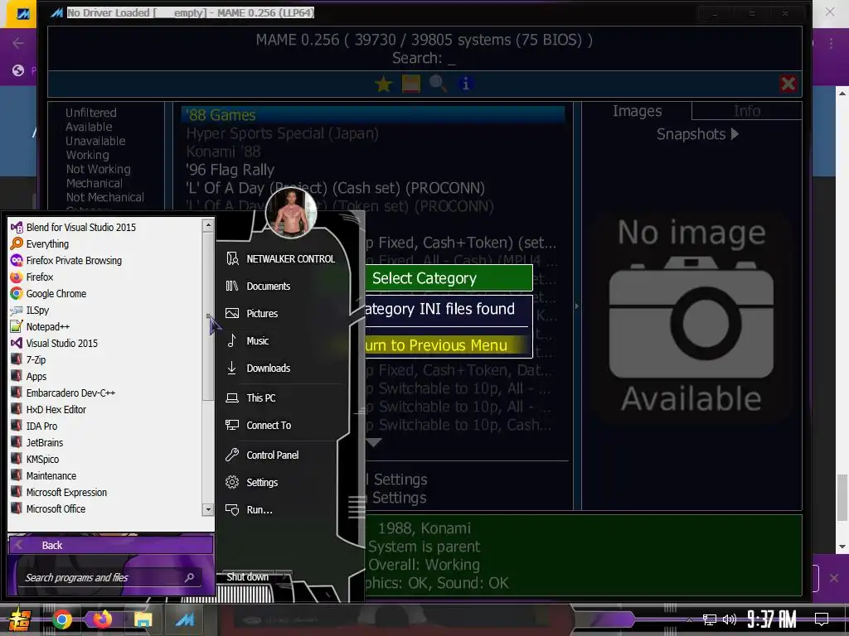The image size is (849, 636).
Task: Open File Explorer from the taskbar
Action: pyautogui.click(x=143, y=619)
